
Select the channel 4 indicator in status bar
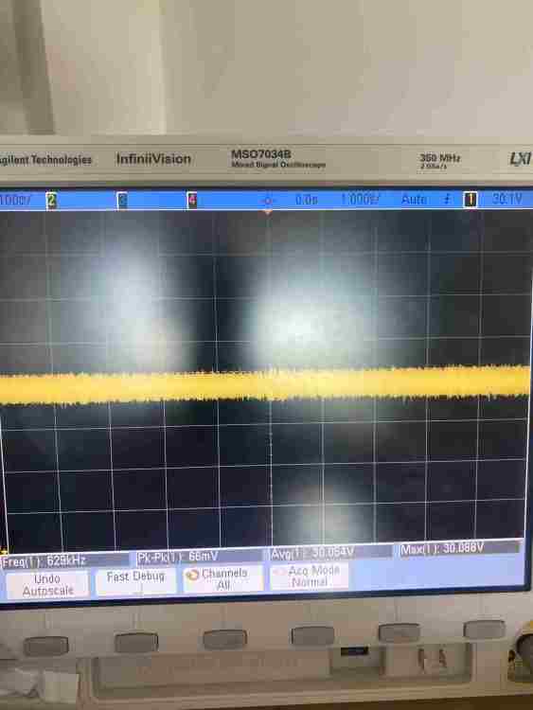tap(192, 200)
